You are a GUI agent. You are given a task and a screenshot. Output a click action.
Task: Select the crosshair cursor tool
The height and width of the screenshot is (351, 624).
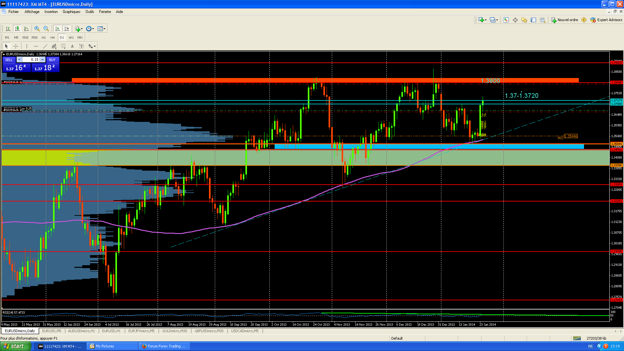[16, 46]
